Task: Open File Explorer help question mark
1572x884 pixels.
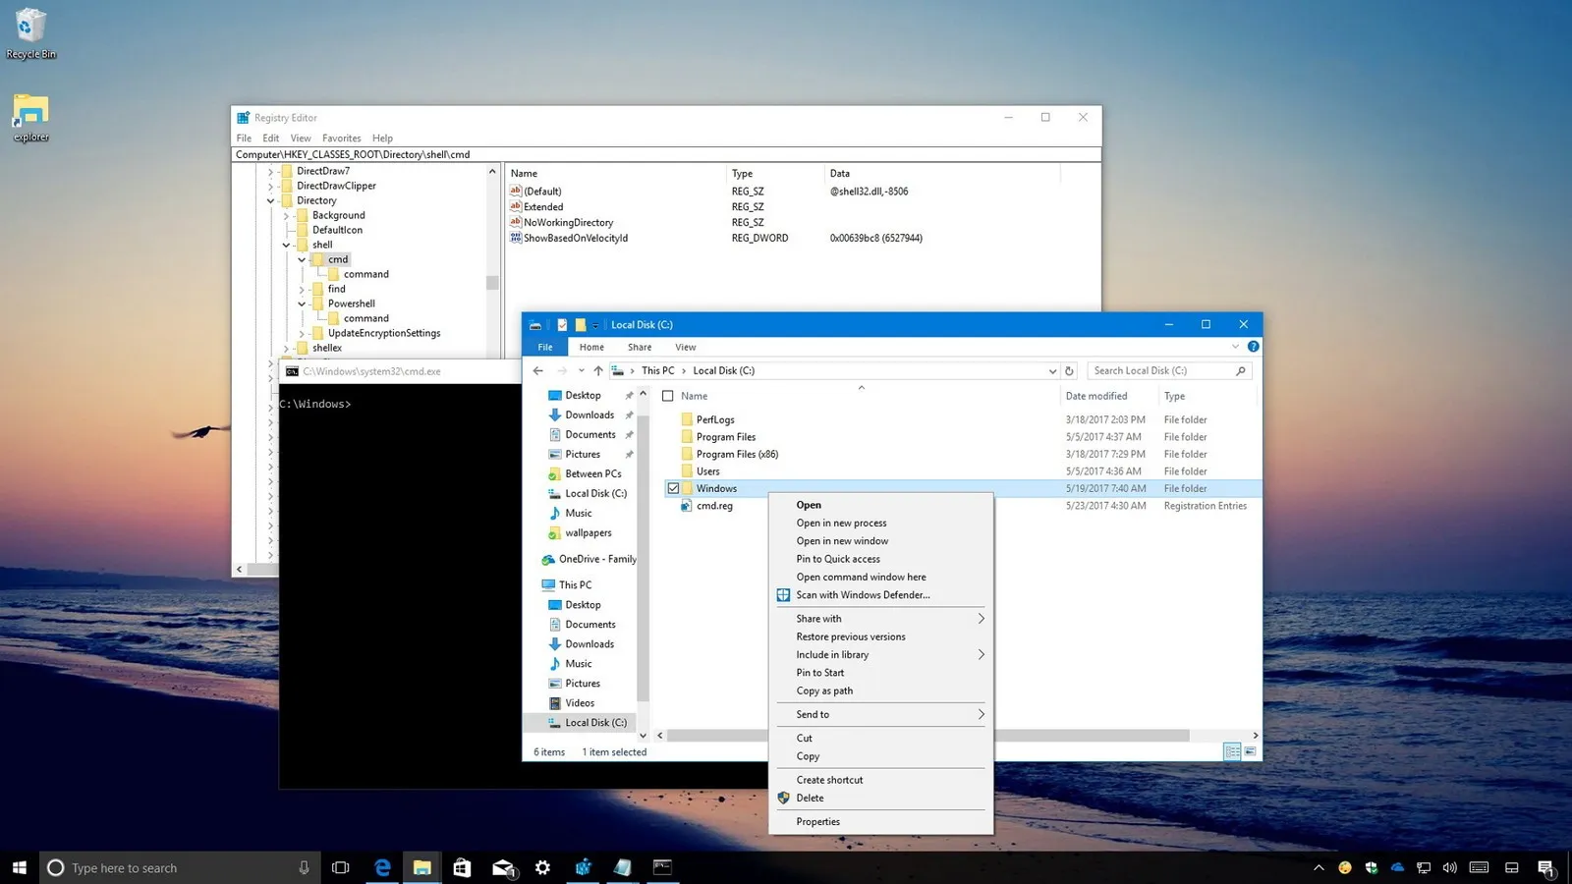Action: 1253,347
